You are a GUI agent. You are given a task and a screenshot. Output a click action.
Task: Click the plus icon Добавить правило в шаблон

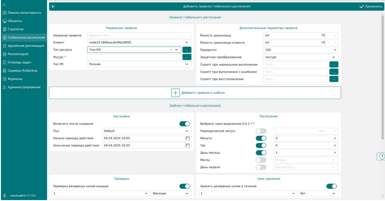175,93
